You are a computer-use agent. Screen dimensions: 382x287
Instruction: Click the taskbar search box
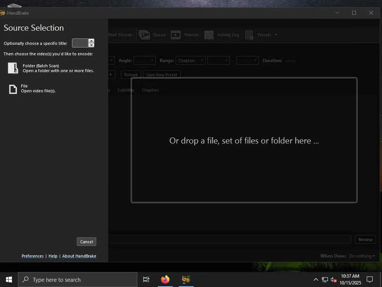[78, 280]
